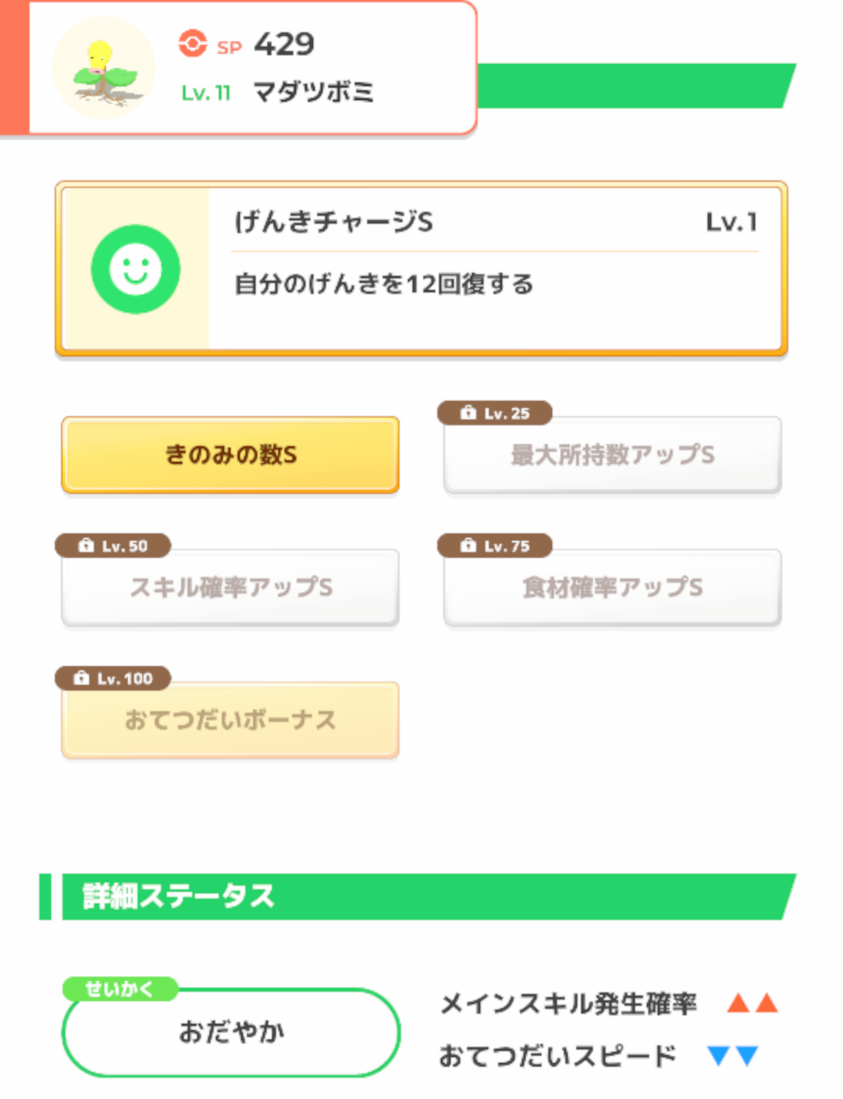Tap the おだやか nature box

point(231,1033)
